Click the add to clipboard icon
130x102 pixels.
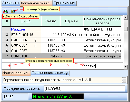click(6, 11)
